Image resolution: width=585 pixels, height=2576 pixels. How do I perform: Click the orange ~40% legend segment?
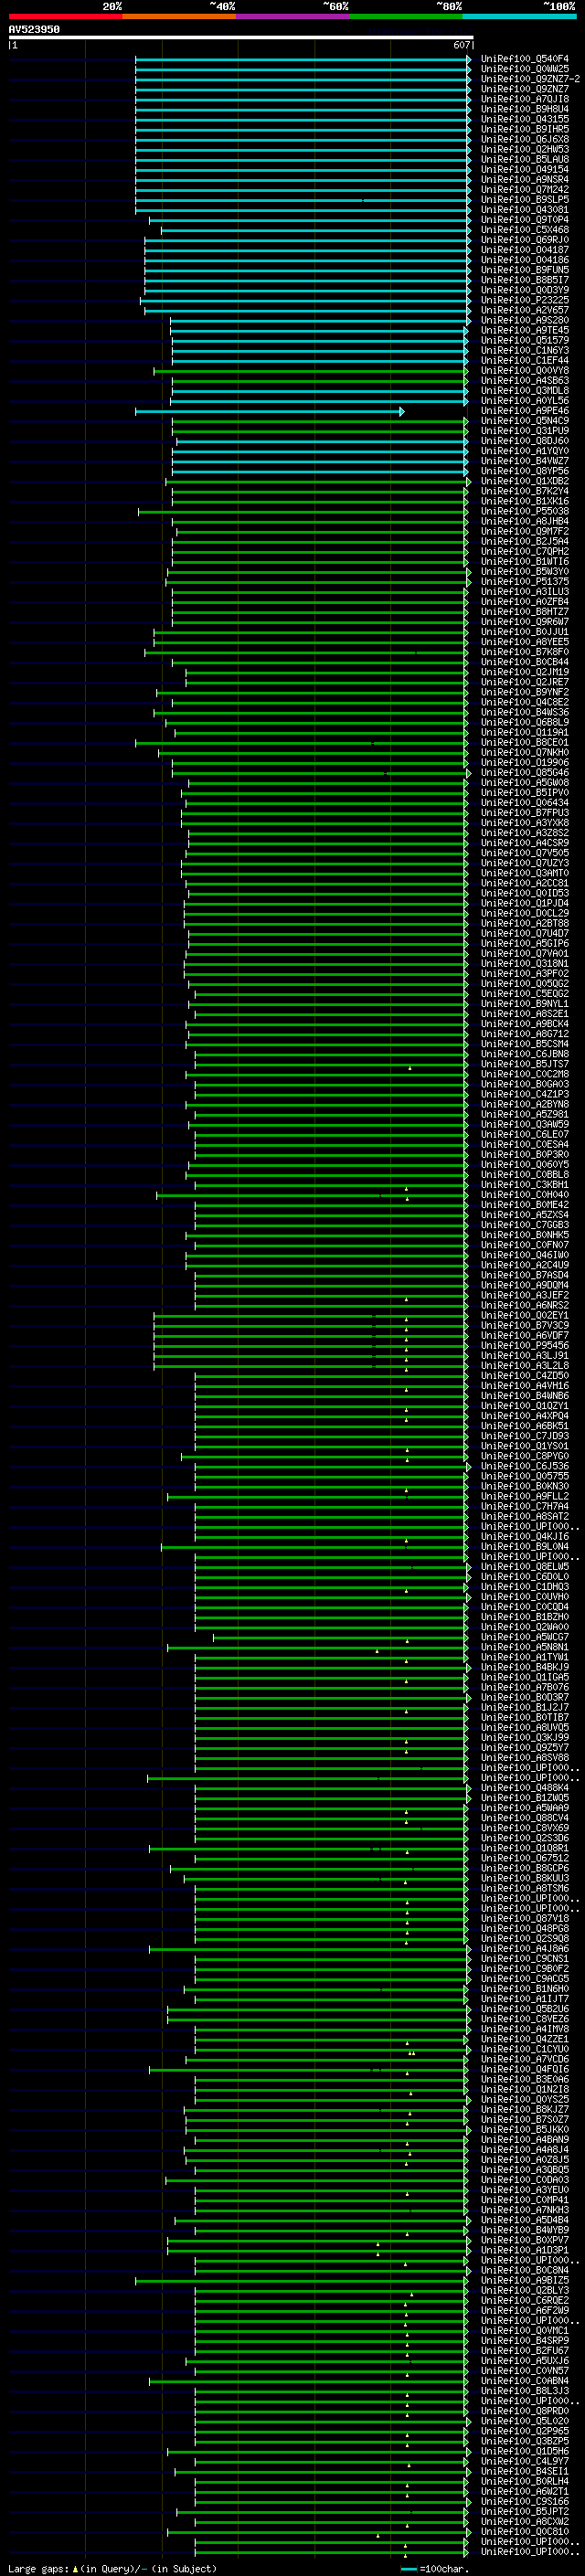[179, 16]
